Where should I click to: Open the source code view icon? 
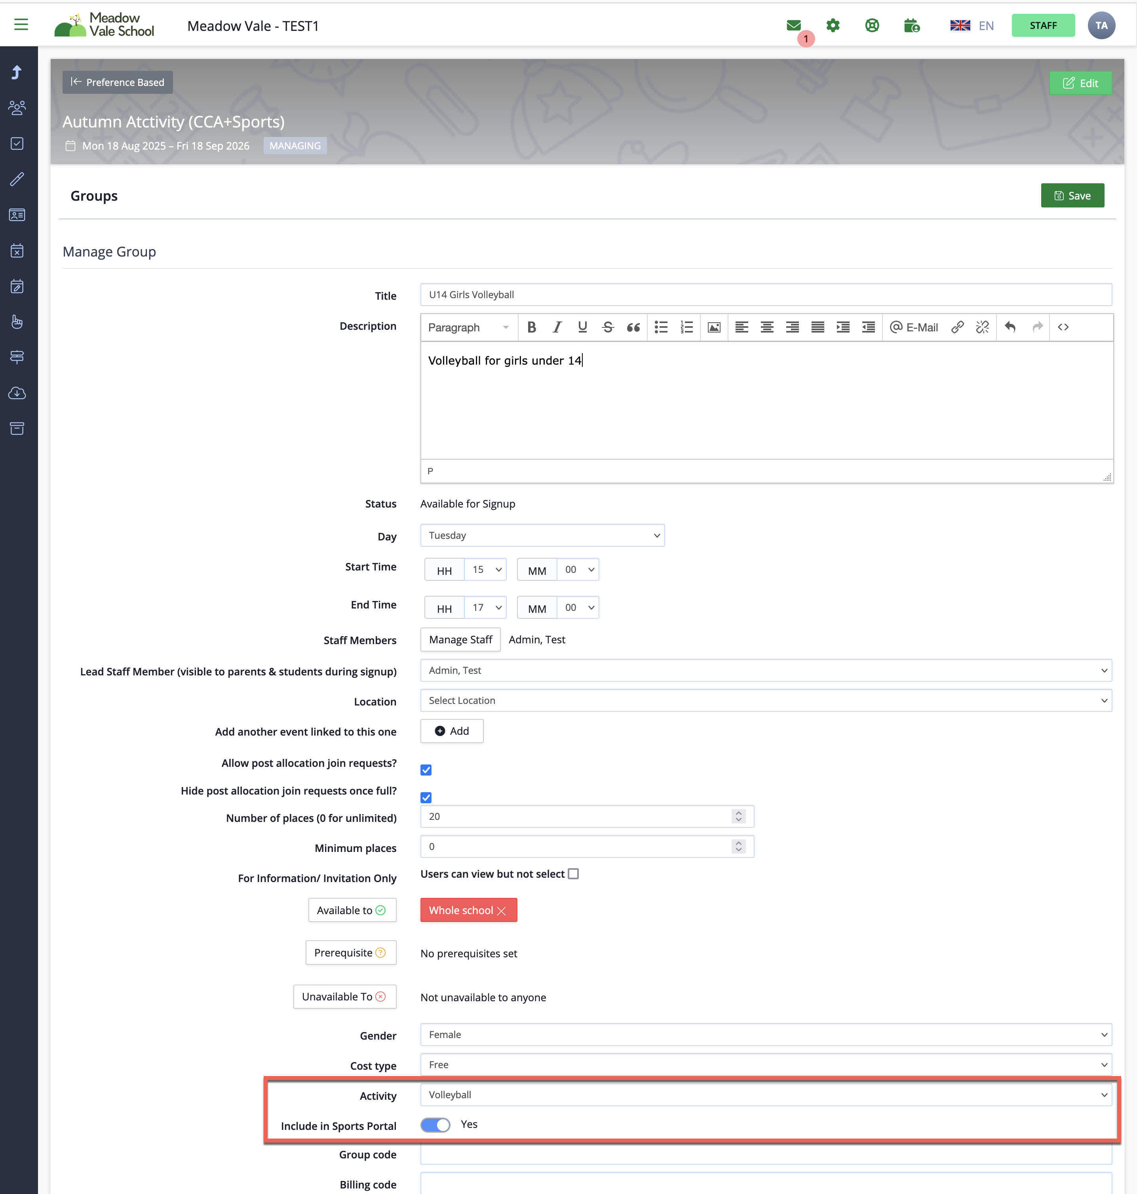[1063, 327]
